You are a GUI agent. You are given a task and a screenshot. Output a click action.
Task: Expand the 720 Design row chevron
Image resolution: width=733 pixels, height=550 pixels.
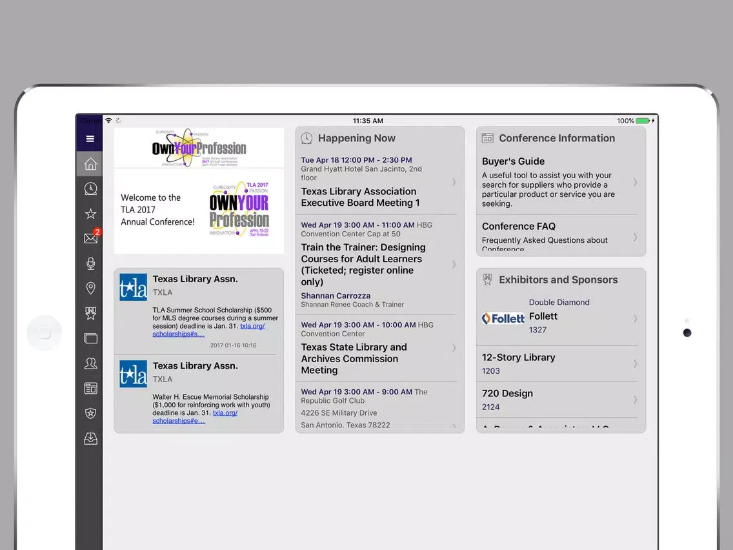[636, 400]
